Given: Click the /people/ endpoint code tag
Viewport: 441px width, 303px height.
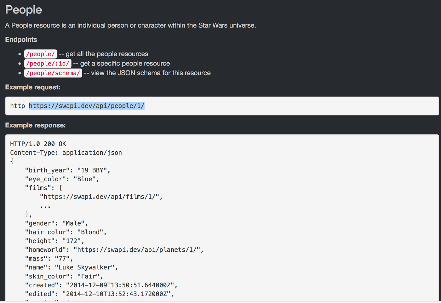Looking at the screenshot, I should [x=41, y=54].
